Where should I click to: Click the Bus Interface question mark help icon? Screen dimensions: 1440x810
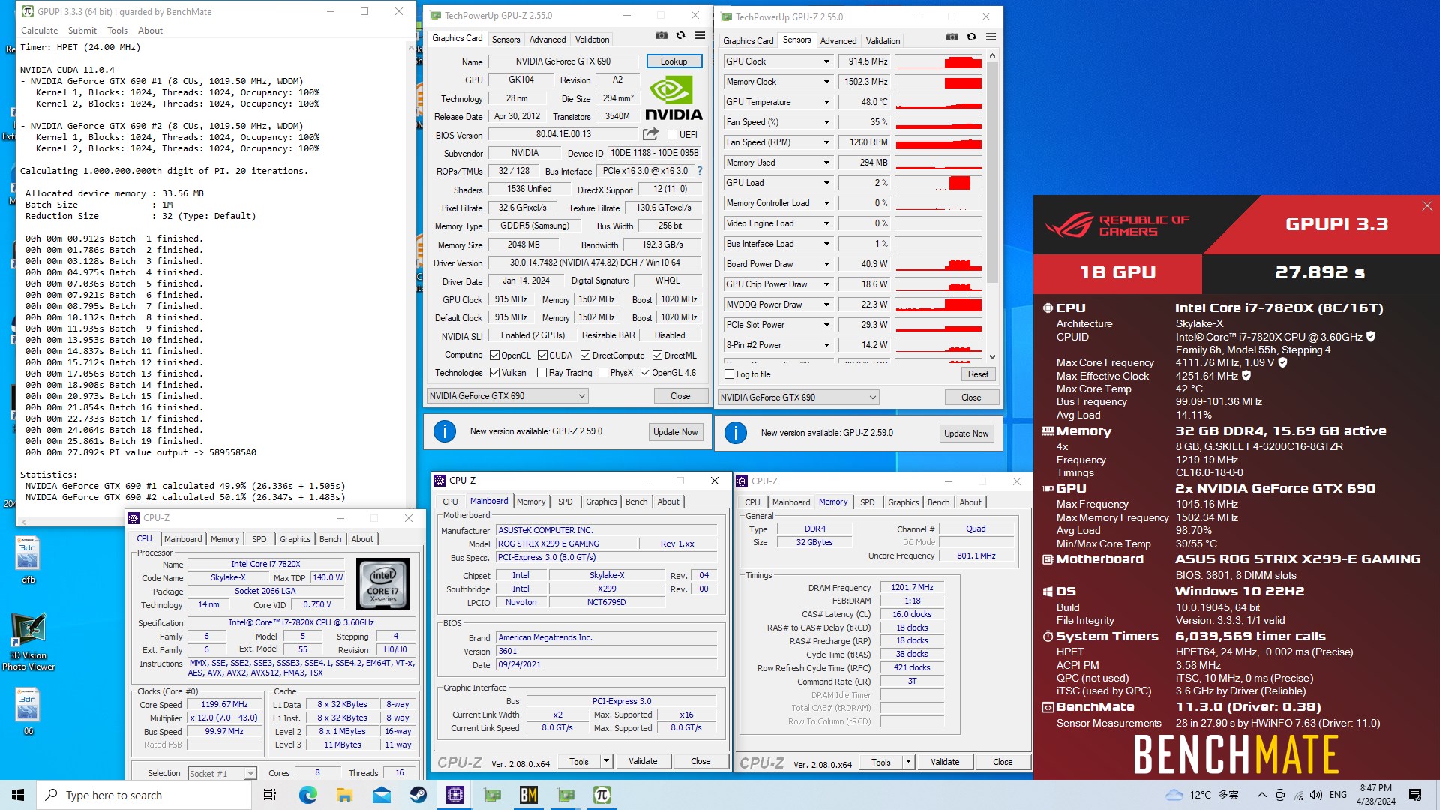[700, 171]
